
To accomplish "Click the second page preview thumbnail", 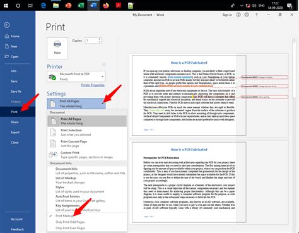I will coord(189,182).
